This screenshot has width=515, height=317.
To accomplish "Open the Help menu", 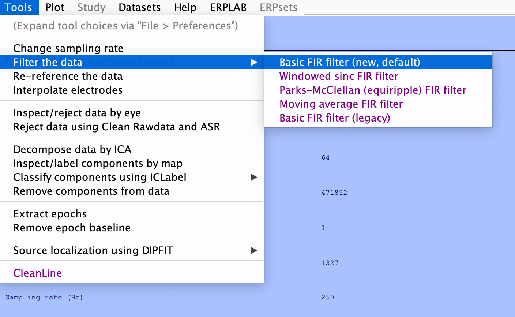I will pyautogui.click(x=185, y=7).
